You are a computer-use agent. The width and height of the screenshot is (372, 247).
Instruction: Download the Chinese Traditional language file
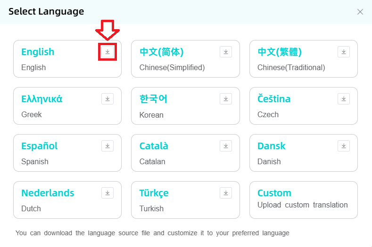pyautogui.click(x=344, y=52)
